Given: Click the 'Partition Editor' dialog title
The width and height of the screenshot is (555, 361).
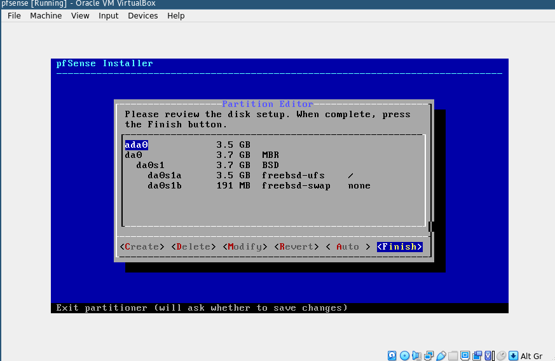Looking at the screenshot, I should pos(268,104).
